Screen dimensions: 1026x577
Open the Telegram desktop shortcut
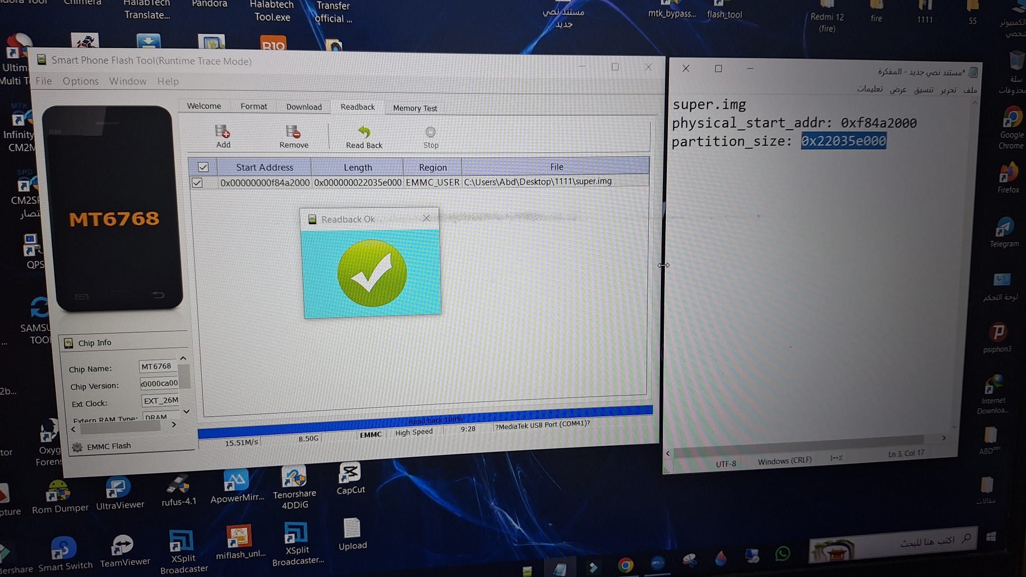pos(1004,233)
